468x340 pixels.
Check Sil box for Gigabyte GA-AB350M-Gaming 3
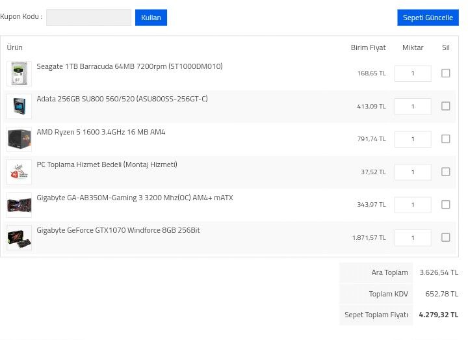tap(445, 205)
